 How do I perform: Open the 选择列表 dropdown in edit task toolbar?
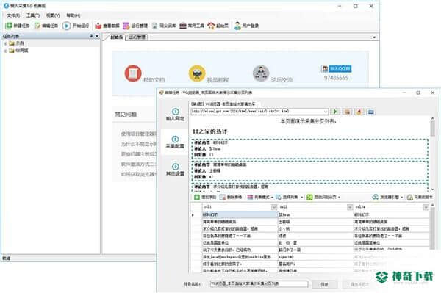[x=302, y=198]
